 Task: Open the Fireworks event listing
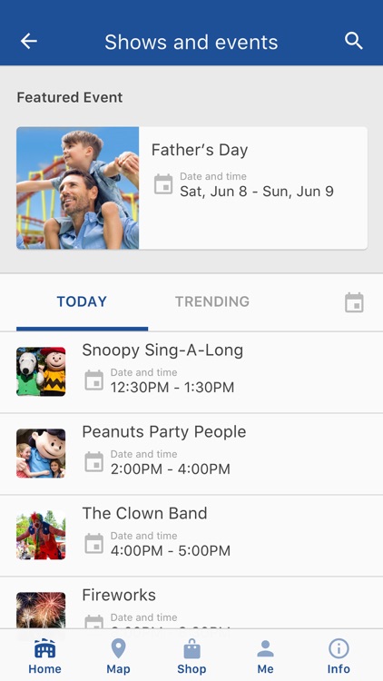(x=191, y=603)
